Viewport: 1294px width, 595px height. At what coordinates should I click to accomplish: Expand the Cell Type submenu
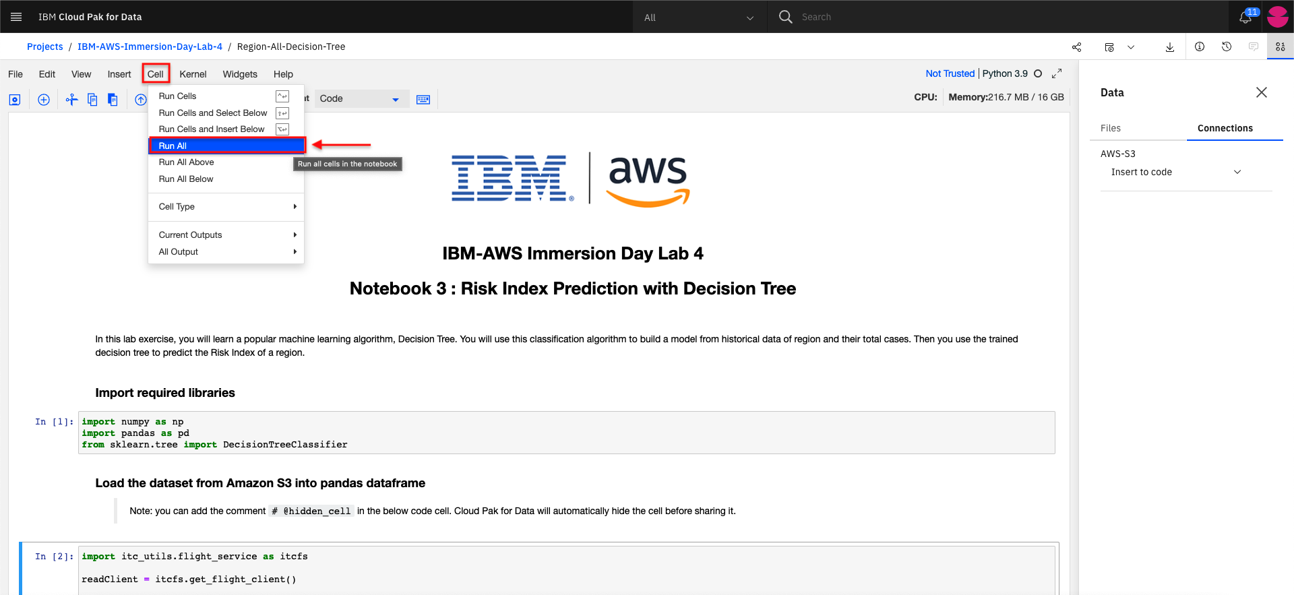[226, 206]
